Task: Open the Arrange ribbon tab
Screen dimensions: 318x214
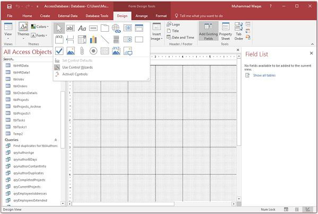Action: pyautogui.click(x=142, y=16)
